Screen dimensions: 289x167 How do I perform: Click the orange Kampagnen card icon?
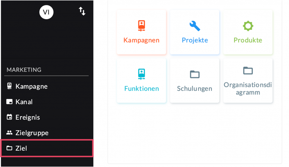(141, 26)
